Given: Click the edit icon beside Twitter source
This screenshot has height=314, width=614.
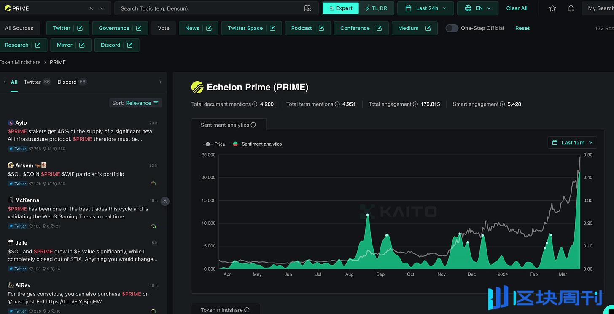Looking at the screenshot, I should pyautogui.click(x=80, y=28).
